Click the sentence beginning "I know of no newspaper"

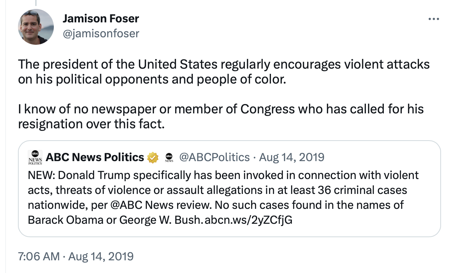coord(221,116)
